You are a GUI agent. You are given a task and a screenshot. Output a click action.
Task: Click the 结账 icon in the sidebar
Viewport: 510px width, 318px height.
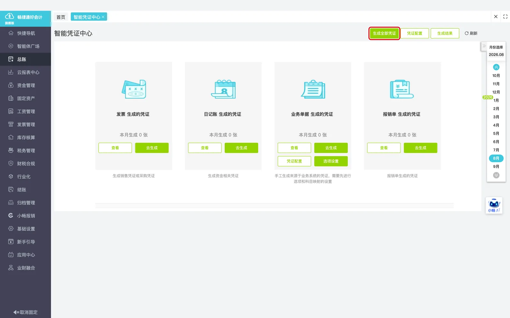[x=11, y=190]
